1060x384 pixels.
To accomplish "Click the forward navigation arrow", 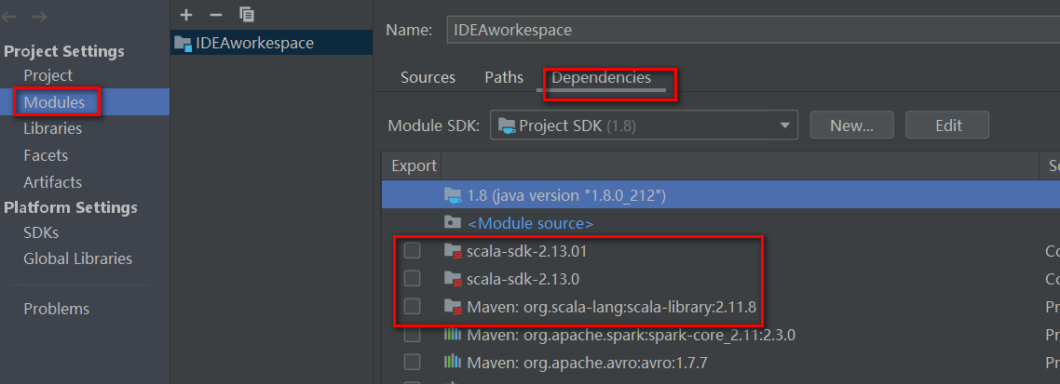I will point(39,17).
